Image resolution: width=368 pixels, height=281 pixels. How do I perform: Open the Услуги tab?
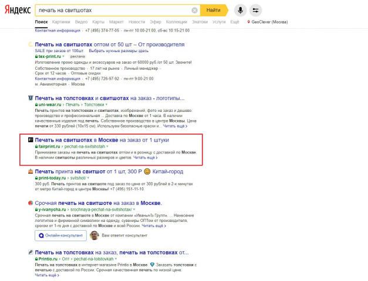pyautogui.click(x=219, y=22)
